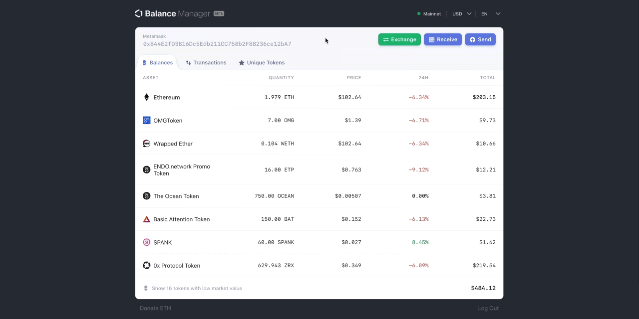Click the Balance Manager logo icon
Viewport: 639px width, 319px height.
(139, 13)
